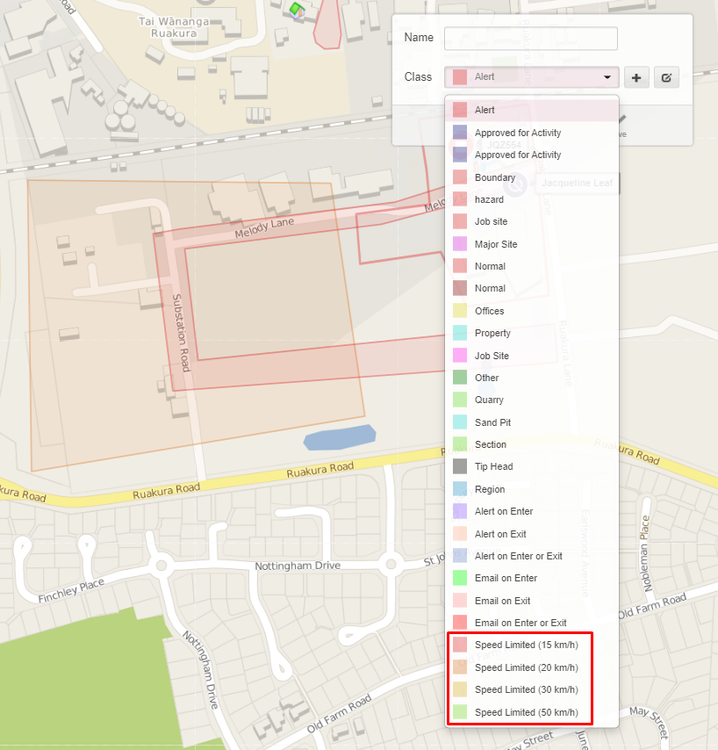The width and height of the screenshot is (718, 750).
Task: Select the Offices class option
Action: coord(532,311)
